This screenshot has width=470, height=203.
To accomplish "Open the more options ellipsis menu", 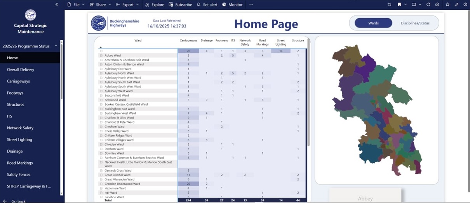I will click(x=251, y=5).
